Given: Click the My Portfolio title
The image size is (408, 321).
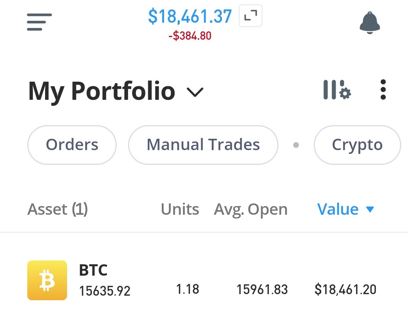Looking at the screenshot, I should coord(102,91).
